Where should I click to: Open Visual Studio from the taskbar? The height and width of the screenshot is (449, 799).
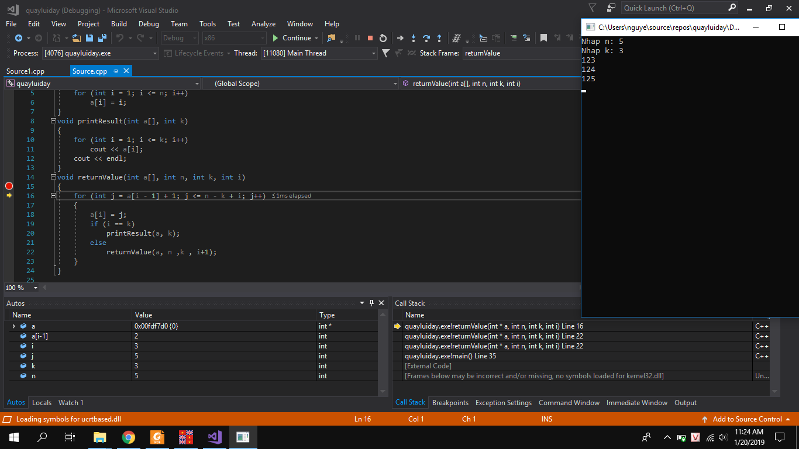215,437
